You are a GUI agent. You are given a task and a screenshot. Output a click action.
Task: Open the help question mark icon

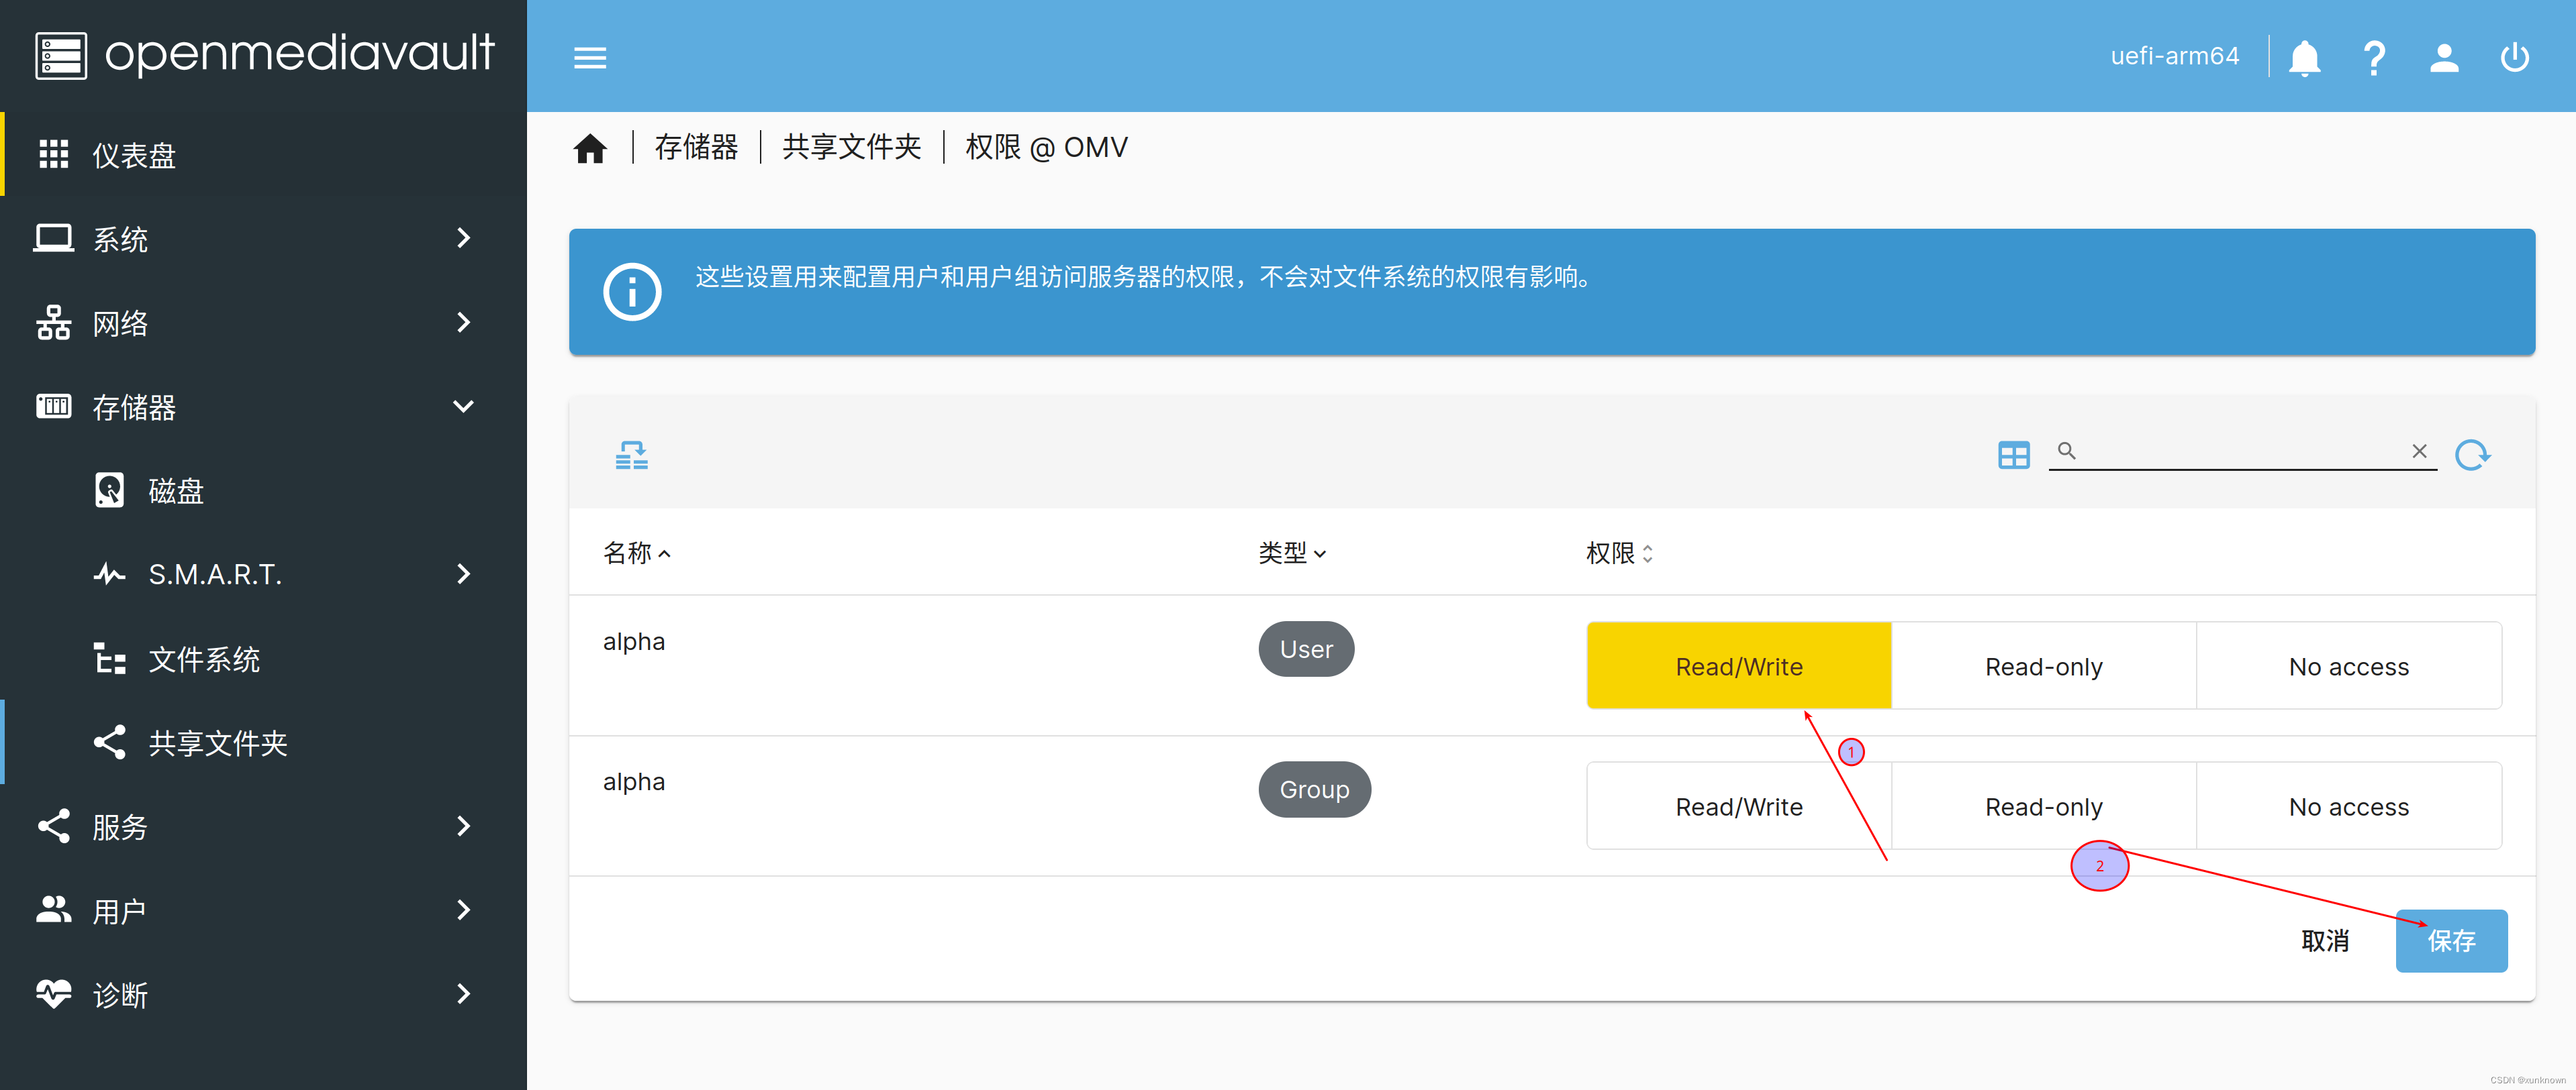[2374, 58]
